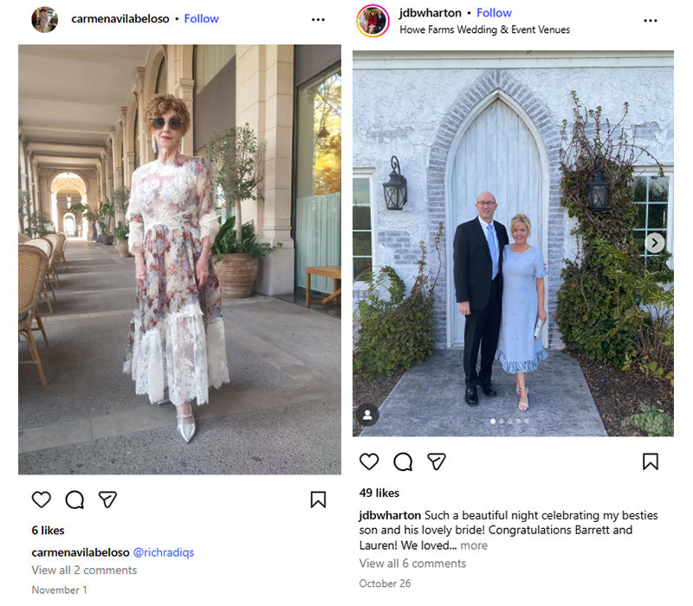Open more options on carmenavilabeloso's post

[318, 19]
